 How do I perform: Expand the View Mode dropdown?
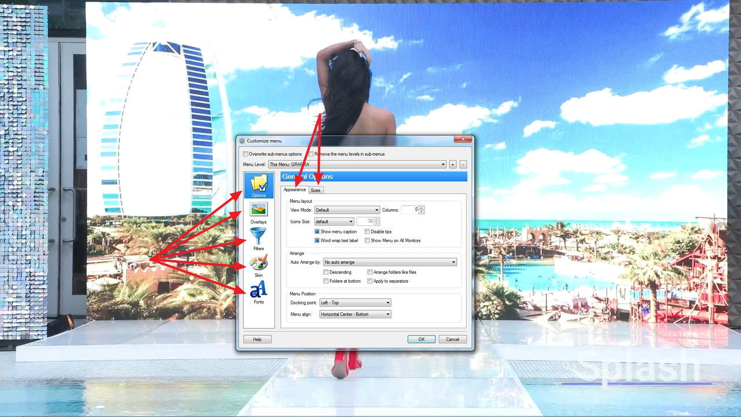point(347,210)
